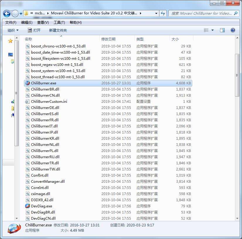Select the D3DX9_42.dll file
Viewport: 242px width, 239px height.
pos(42,200)
